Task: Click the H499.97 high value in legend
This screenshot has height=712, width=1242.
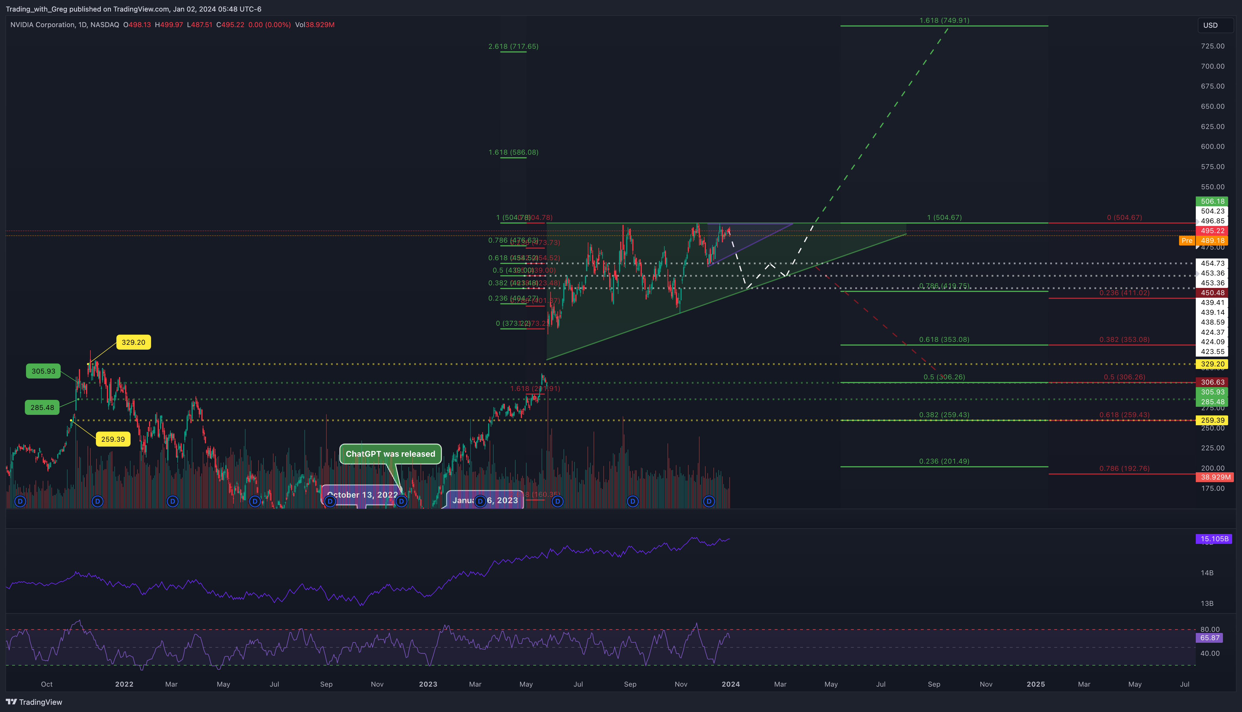Action: click(169, 25)
